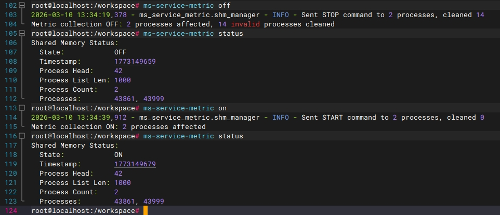Screen dimensions: 500x215
Task: Click line number 104 in the gutter
Action: coord(10,24)
